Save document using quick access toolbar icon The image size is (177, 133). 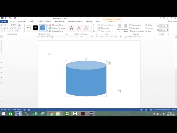pos(6,18)
